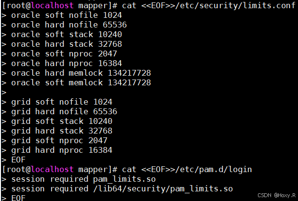Click the 'grid hard stack 32768' line
The height and width of the screenshot is (201, 298).
62,131
